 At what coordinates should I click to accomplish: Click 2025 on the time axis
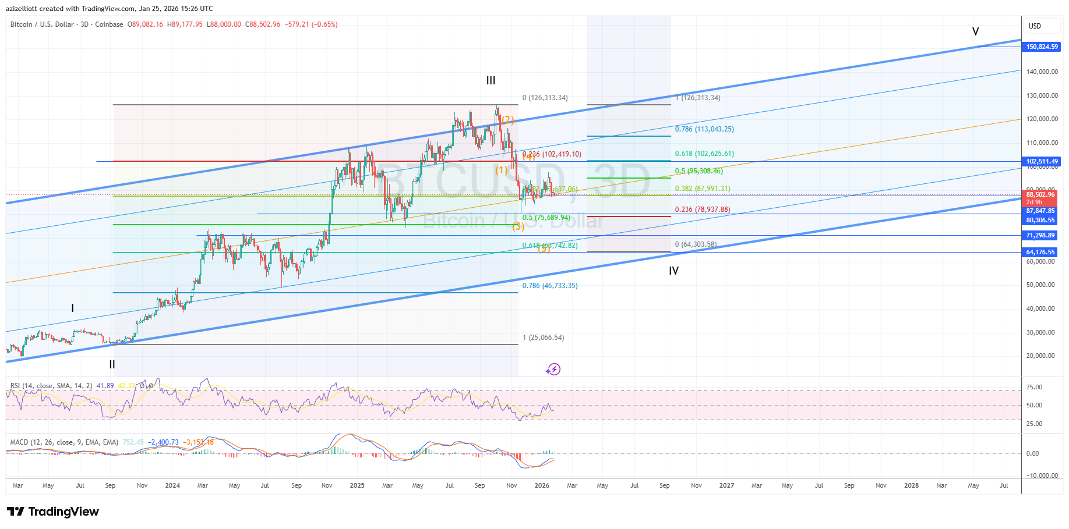pyautogui.click(x=357, y=485)
